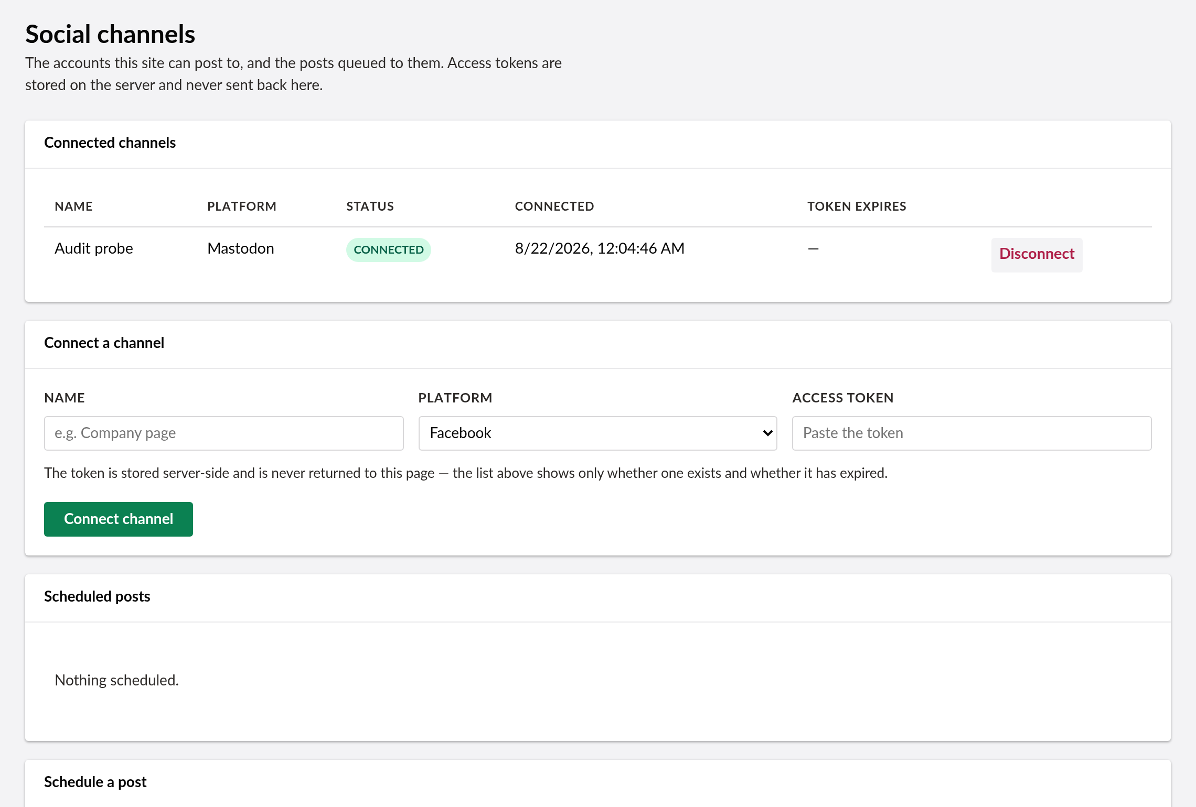Open the Platform dropdown showing Facebook
This screenshot has height=807, width=1196.
pos(597,433)
